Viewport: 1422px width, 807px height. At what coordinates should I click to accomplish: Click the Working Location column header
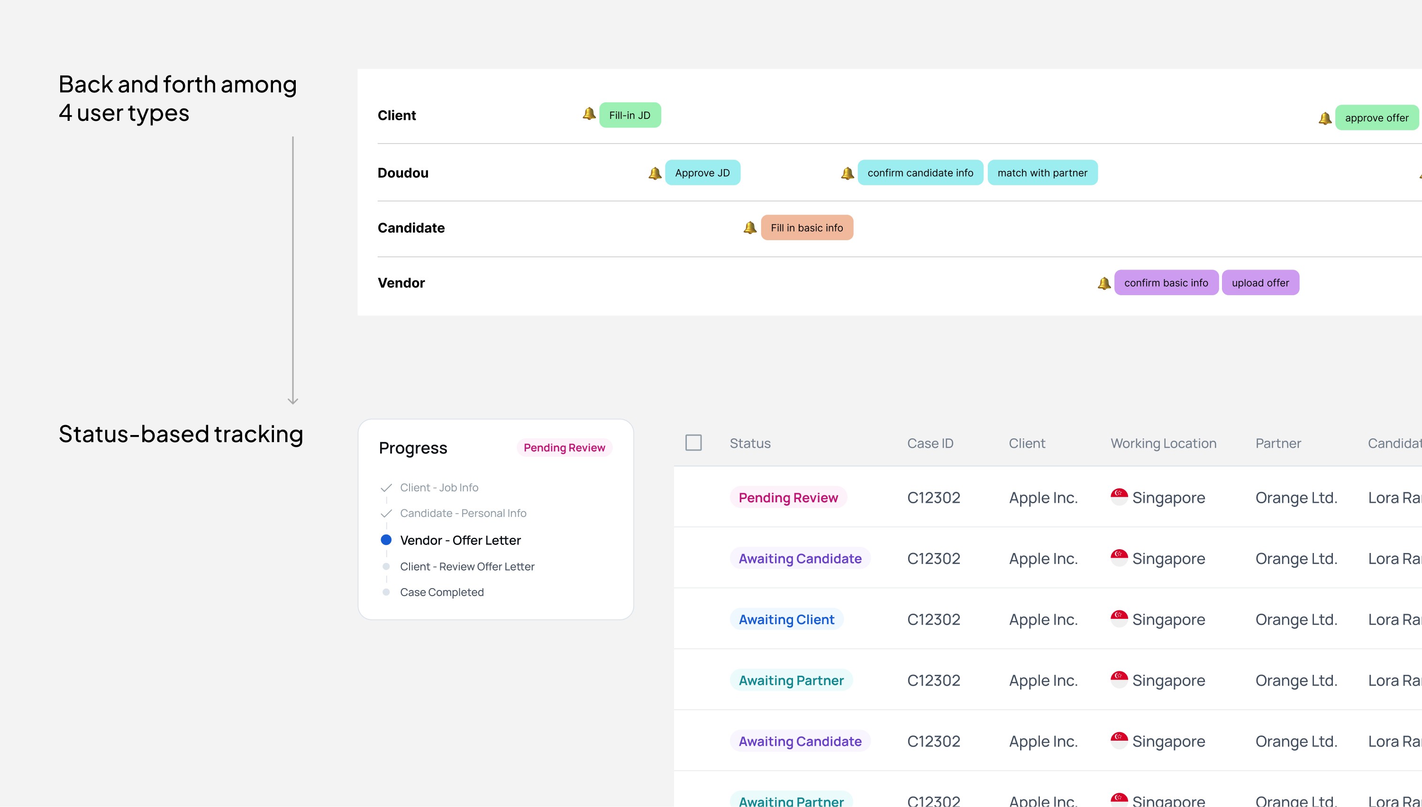pyautogui.click(x=1164, y=444)
